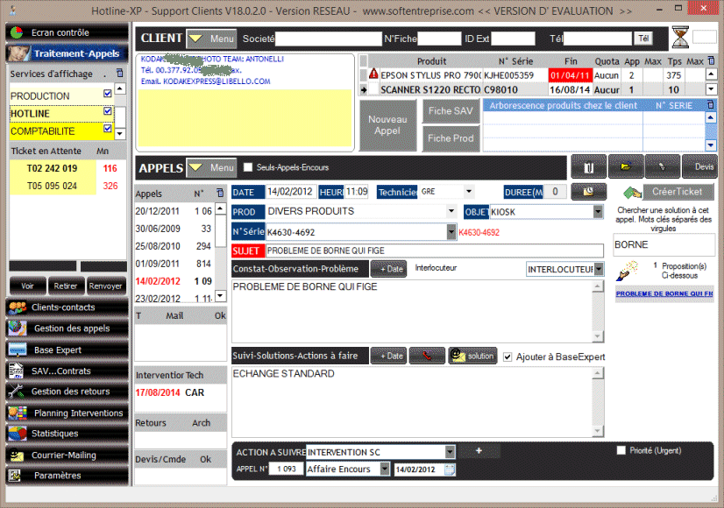Click the red warning icon on Epson row

(x=374, y=75)
